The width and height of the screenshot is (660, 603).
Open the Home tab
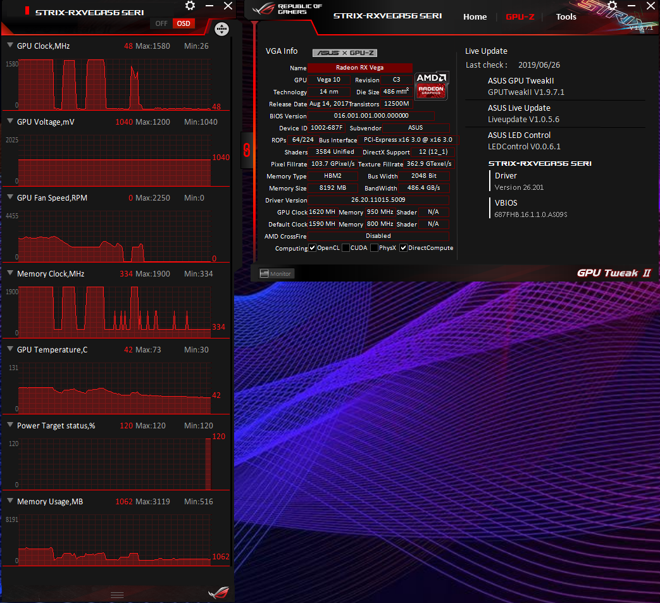[475, 17]
